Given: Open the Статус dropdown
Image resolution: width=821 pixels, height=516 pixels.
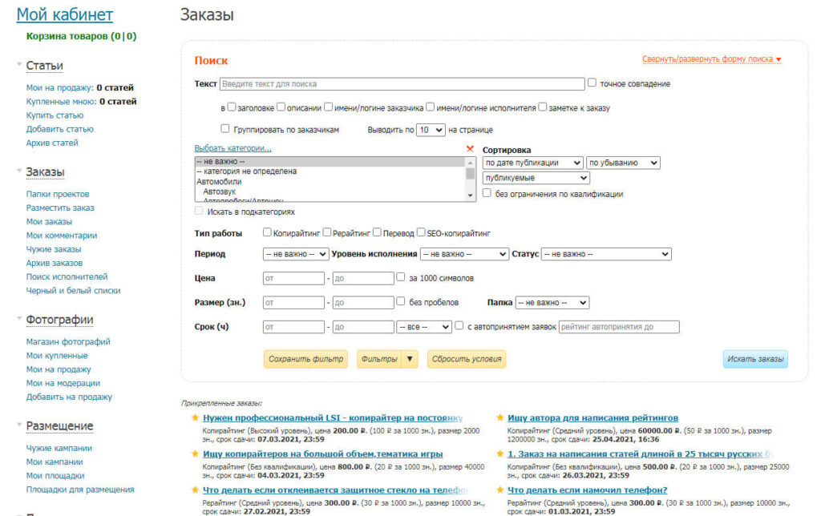Looking at the screenshot, I should tap(605, 254).
